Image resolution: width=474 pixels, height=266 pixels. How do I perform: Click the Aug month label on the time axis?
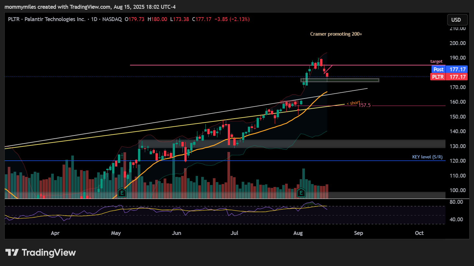(298, 233)
